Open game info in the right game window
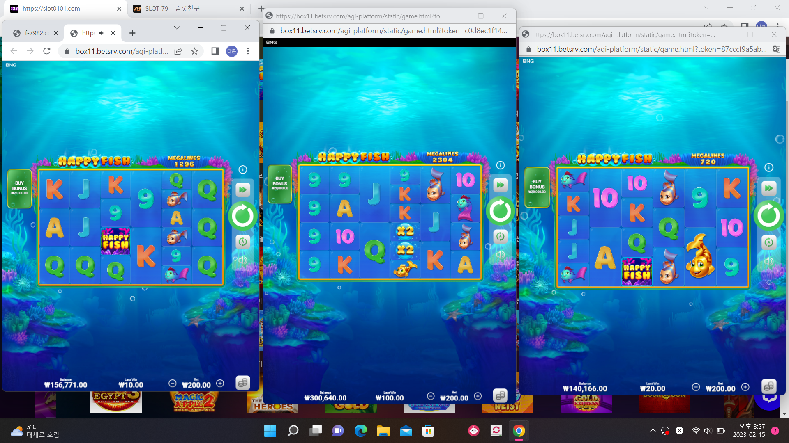 769,167
